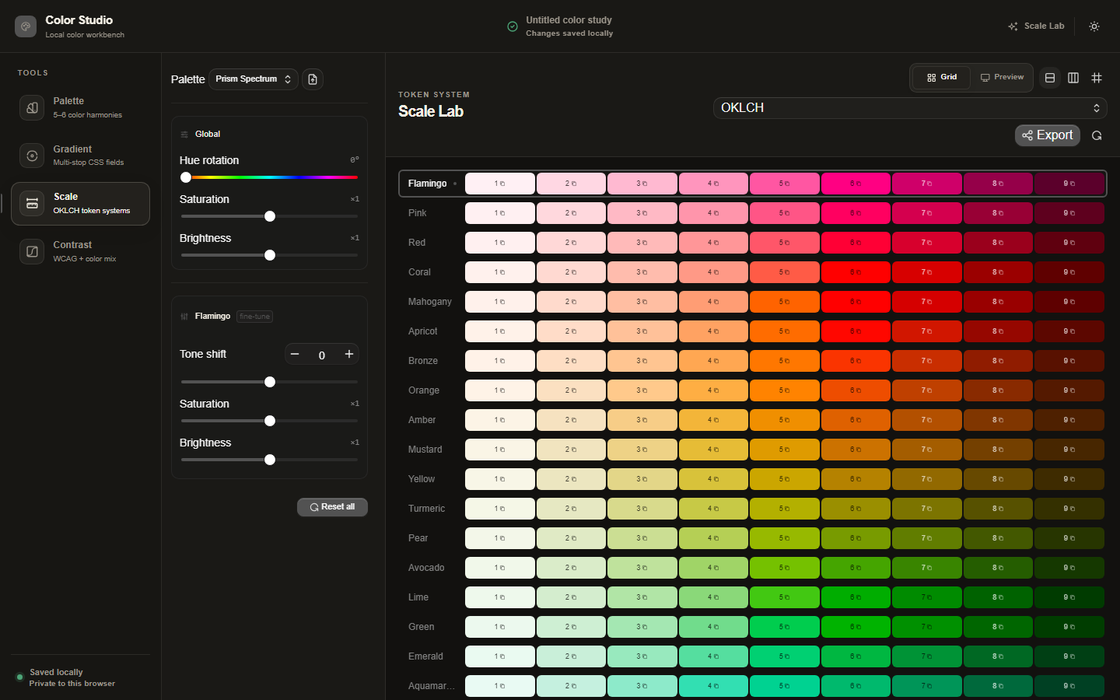Screen dimensions: 1120x700
Task: Select the Mahogany row label
Action: click(x=430, y=302)
